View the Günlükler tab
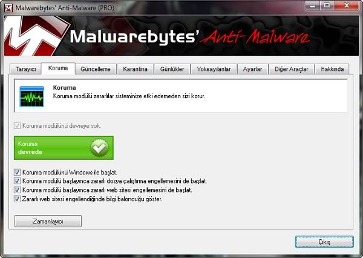Screen dimensions: 363x258 (172, 70)
